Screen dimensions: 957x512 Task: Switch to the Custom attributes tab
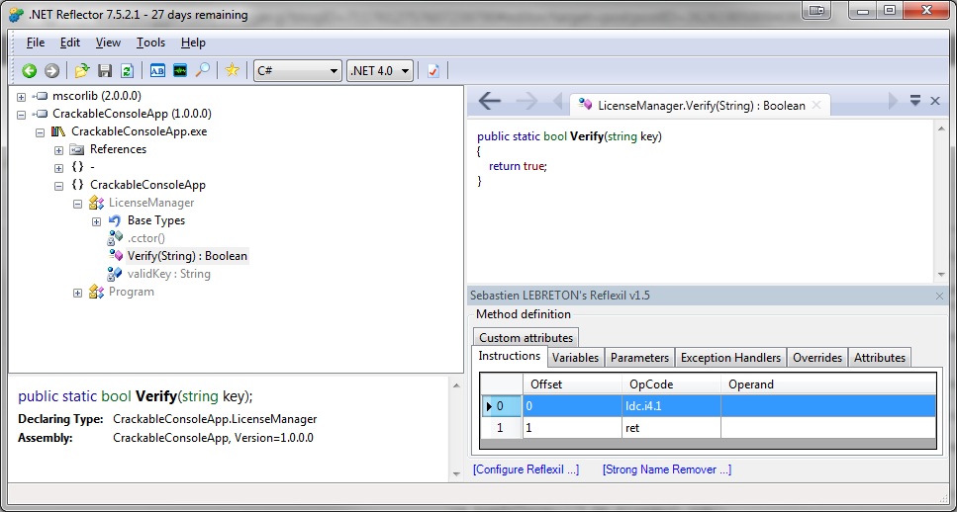click(x=526, y=338)
